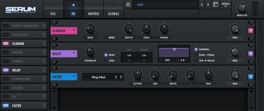This screenshot has height=111, width=264.
Task: Click the Delay reorder arrow in sidebar
Action: pyautogui.click(x=44, y=70)
